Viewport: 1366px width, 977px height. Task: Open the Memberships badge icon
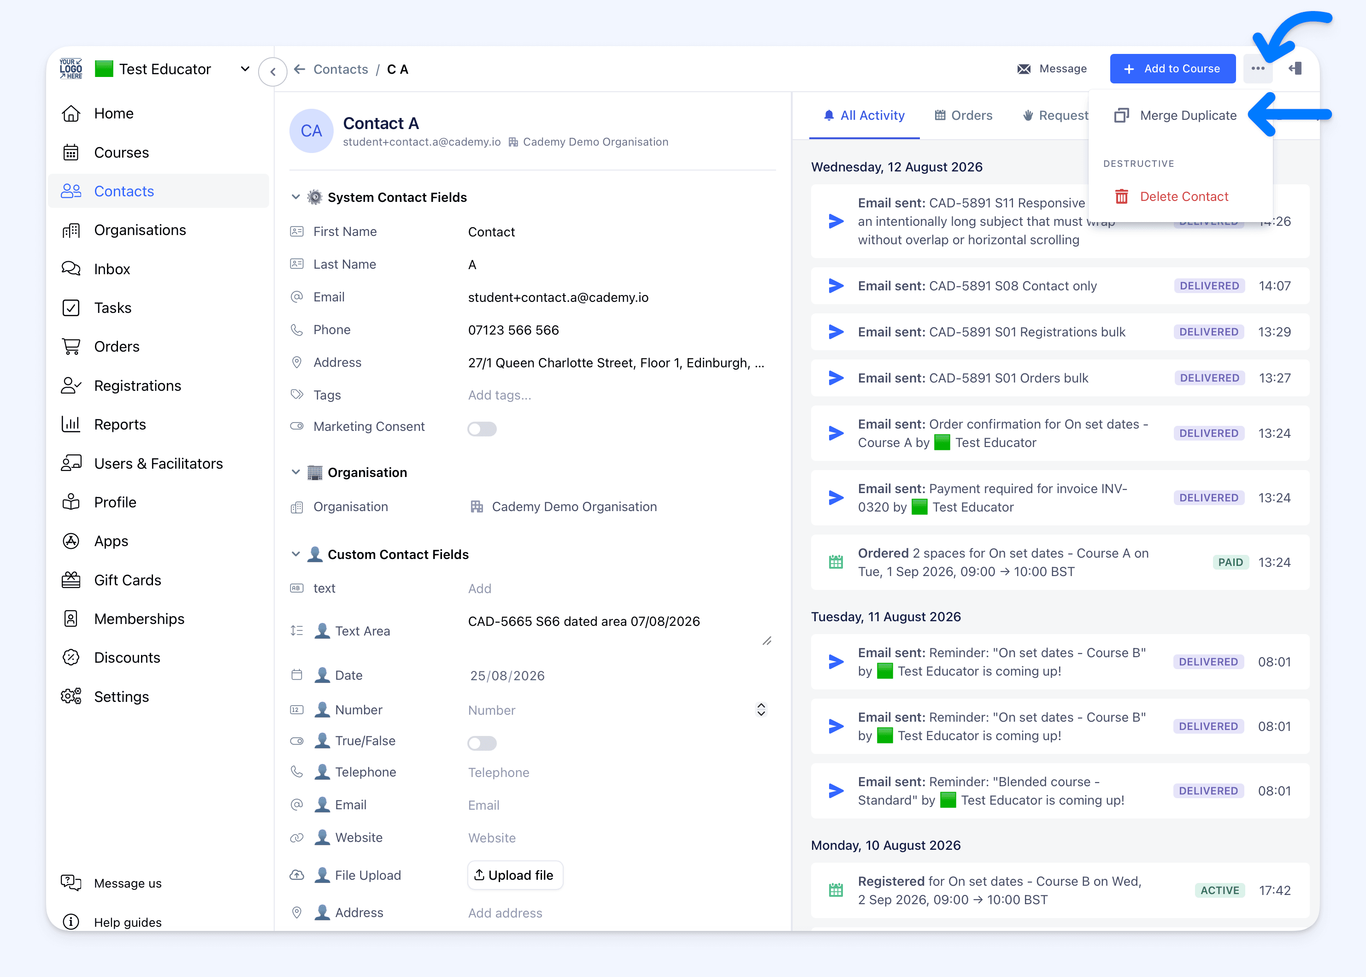[71, 618]
